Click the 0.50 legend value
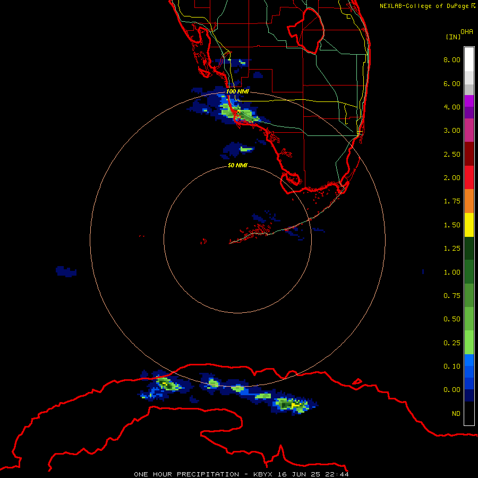478x478 pixels. point(452,319)
